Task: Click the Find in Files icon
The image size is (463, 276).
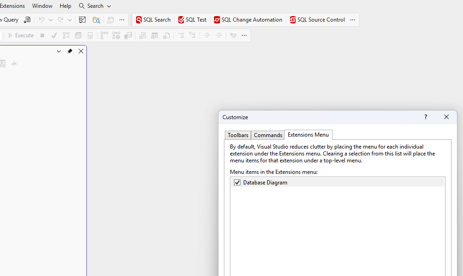Action: coord(96,20)
